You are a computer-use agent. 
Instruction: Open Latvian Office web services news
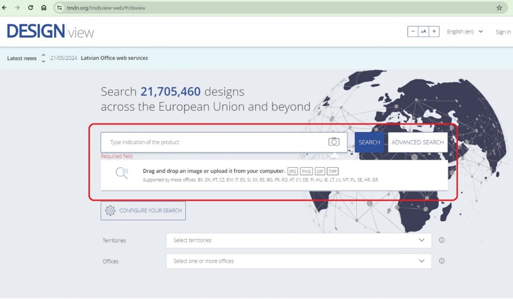(x=114, y=58)
